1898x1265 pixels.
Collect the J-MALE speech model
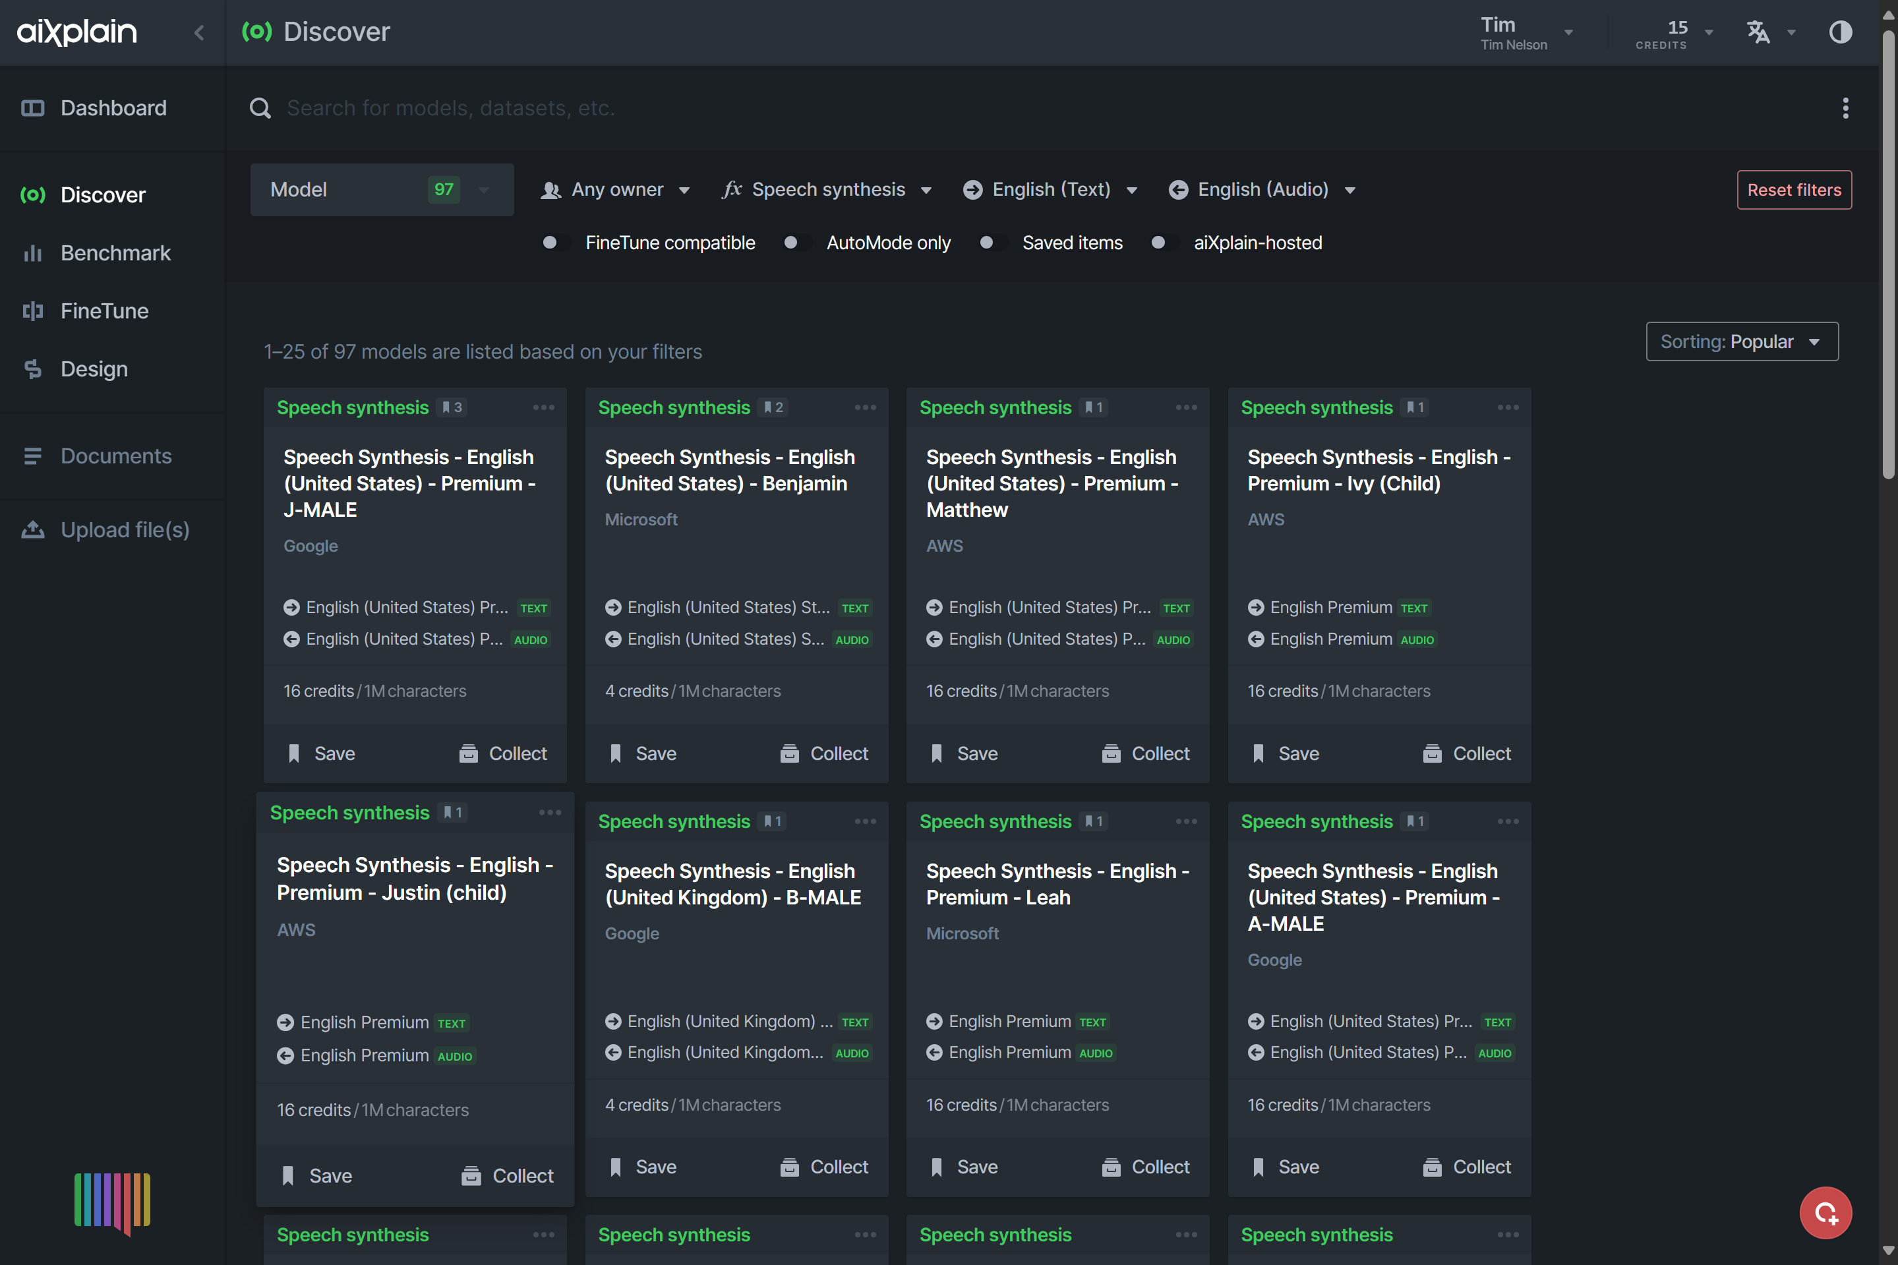pyautogui.click(x=502, y=753)
